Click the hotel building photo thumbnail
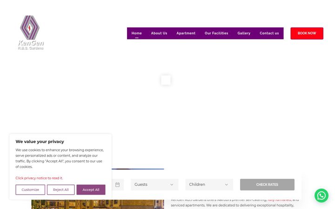This screenshot has width=335, height=209. [x=98, y=204]
